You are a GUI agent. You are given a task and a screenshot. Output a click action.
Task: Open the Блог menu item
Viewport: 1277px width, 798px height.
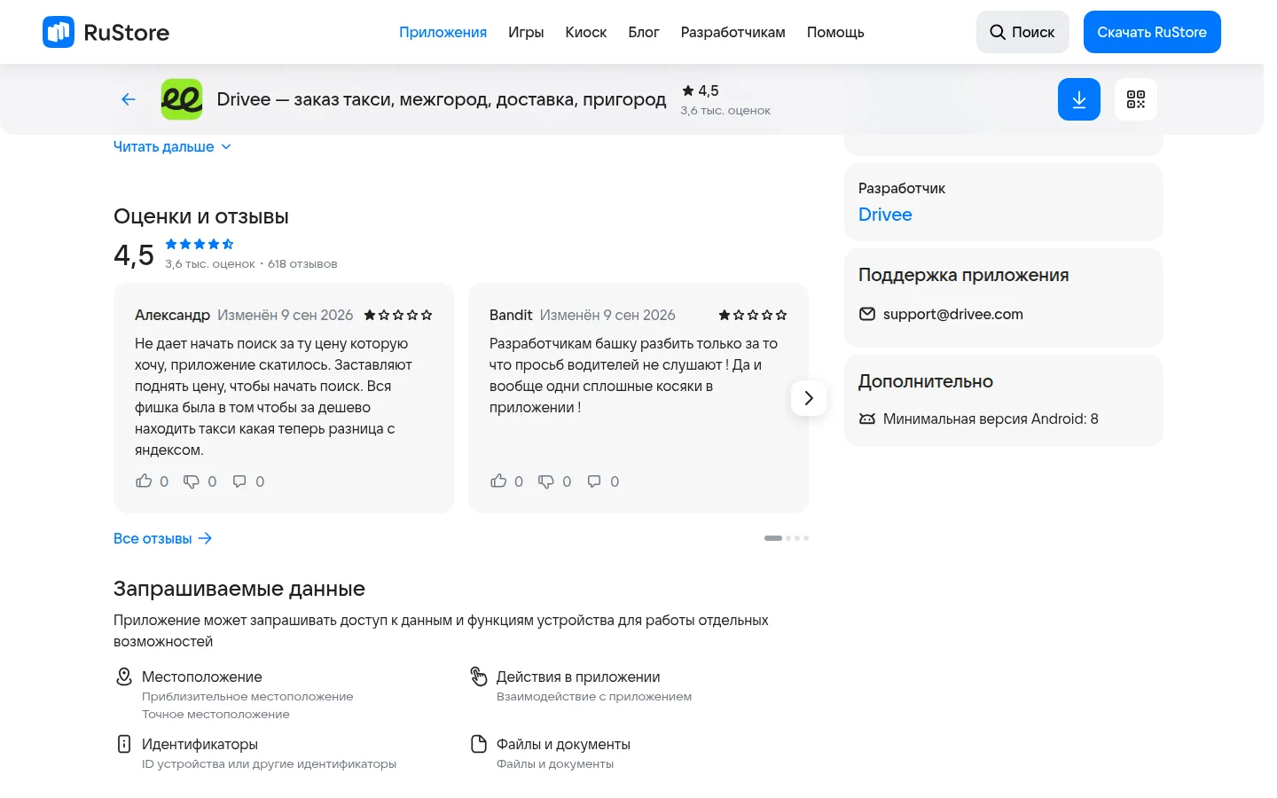(x=644, y=32)
